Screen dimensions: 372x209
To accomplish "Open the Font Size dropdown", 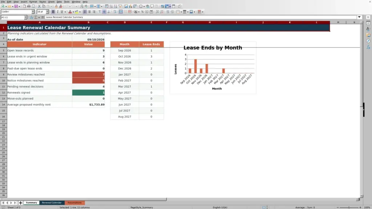I will [47, 12].
